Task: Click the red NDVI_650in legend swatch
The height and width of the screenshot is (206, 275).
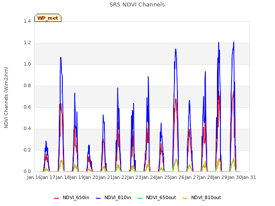Action: tap(56, 198)
